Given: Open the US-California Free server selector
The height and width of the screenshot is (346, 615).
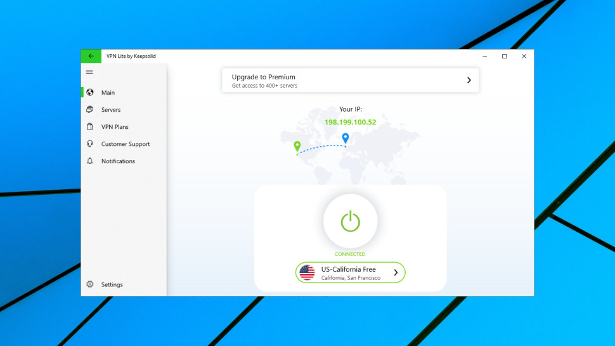Looking at the screenshot, I should [350, 272].
